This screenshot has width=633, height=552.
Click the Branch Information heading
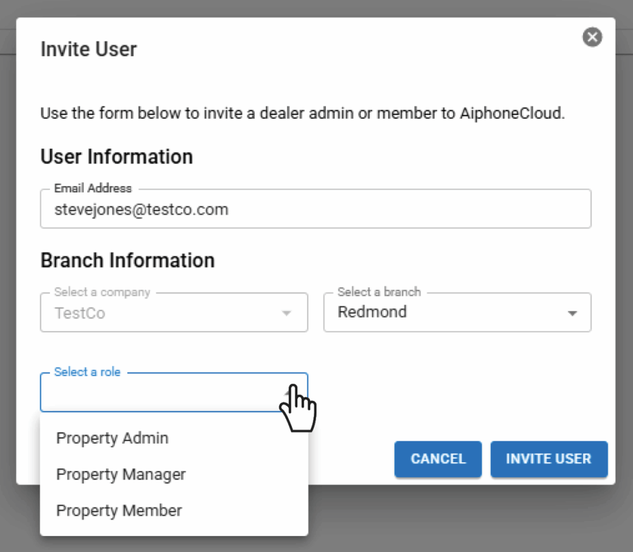tap(127, 260)
